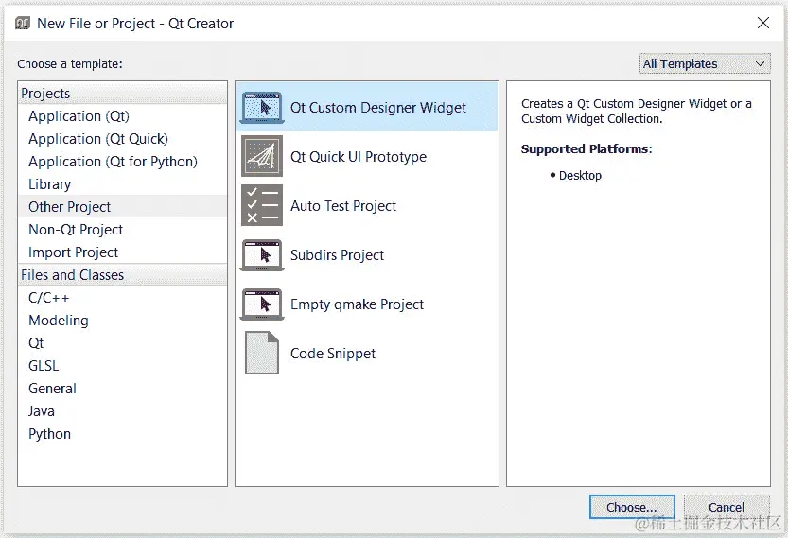Click the Qt Quick UI Prototype paper-plane icon
788x538 pixels.
pos(262,156)
